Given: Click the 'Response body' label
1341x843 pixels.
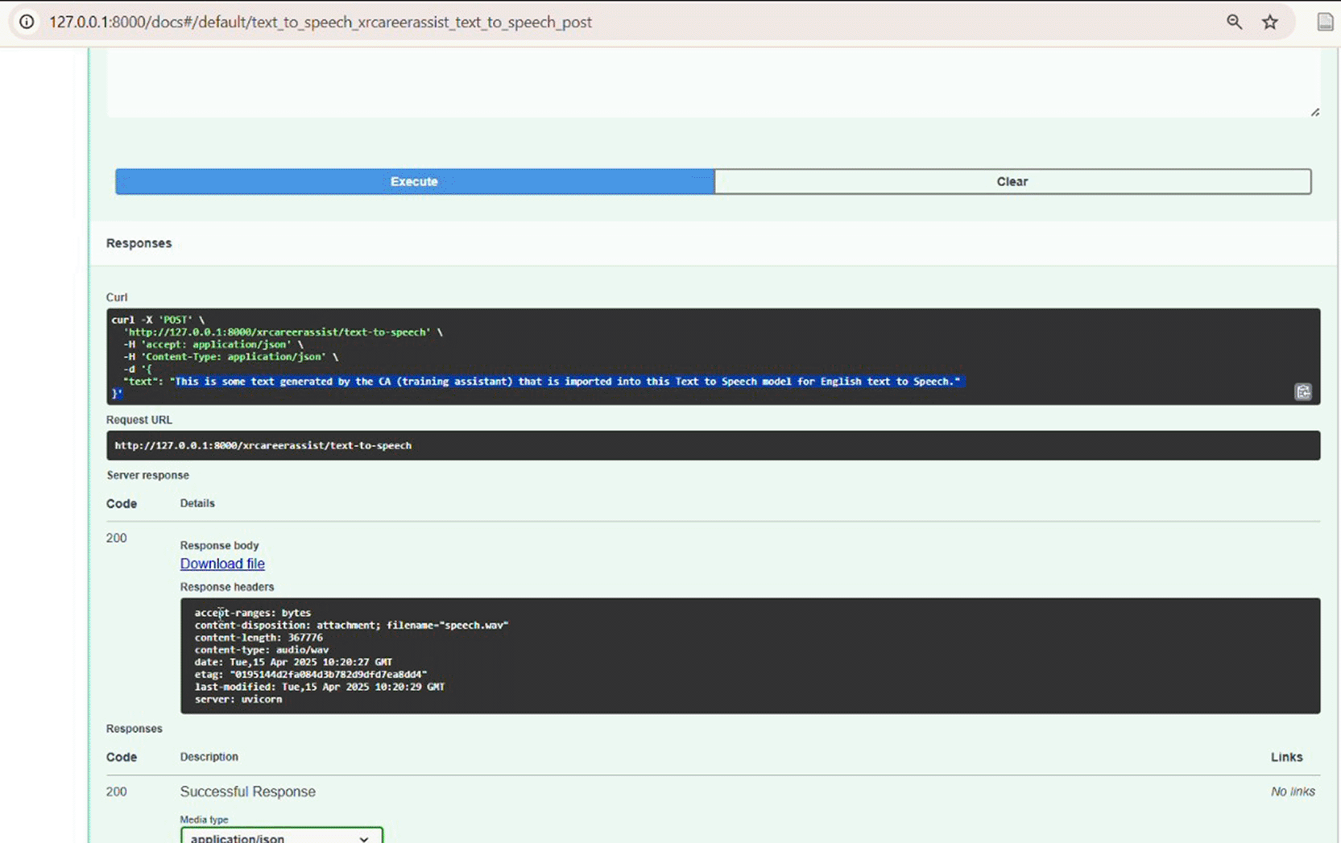Looking at the screenshot, I should coord(219,545).
